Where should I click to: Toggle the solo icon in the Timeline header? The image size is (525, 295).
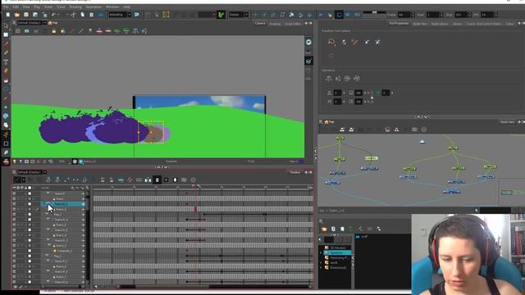pyautogui.click(x=18, y=188)
